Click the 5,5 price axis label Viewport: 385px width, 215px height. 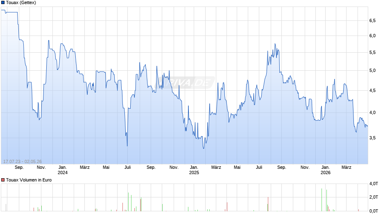click(x=372, y=52)
